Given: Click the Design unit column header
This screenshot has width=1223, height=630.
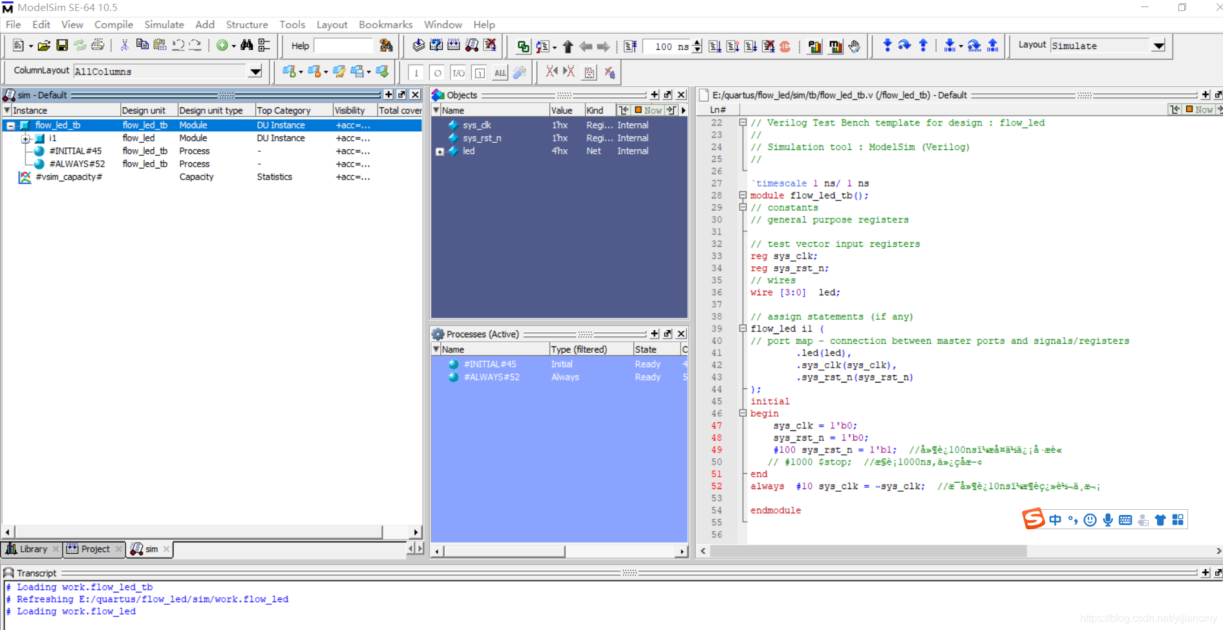Looking at the screenshot, I should click(149, 110).
